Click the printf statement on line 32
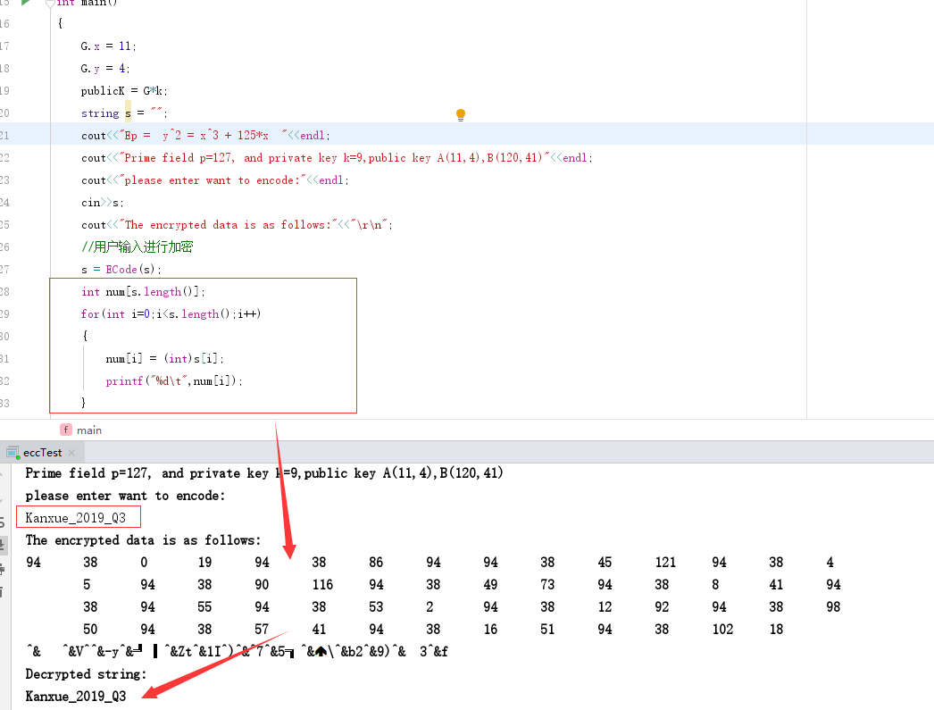Viewport: 934px width, 710px height. [173, 381]
